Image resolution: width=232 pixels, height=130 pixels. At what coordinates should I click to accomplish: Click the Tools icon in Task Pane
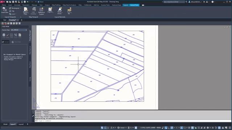tap(16, 35)
